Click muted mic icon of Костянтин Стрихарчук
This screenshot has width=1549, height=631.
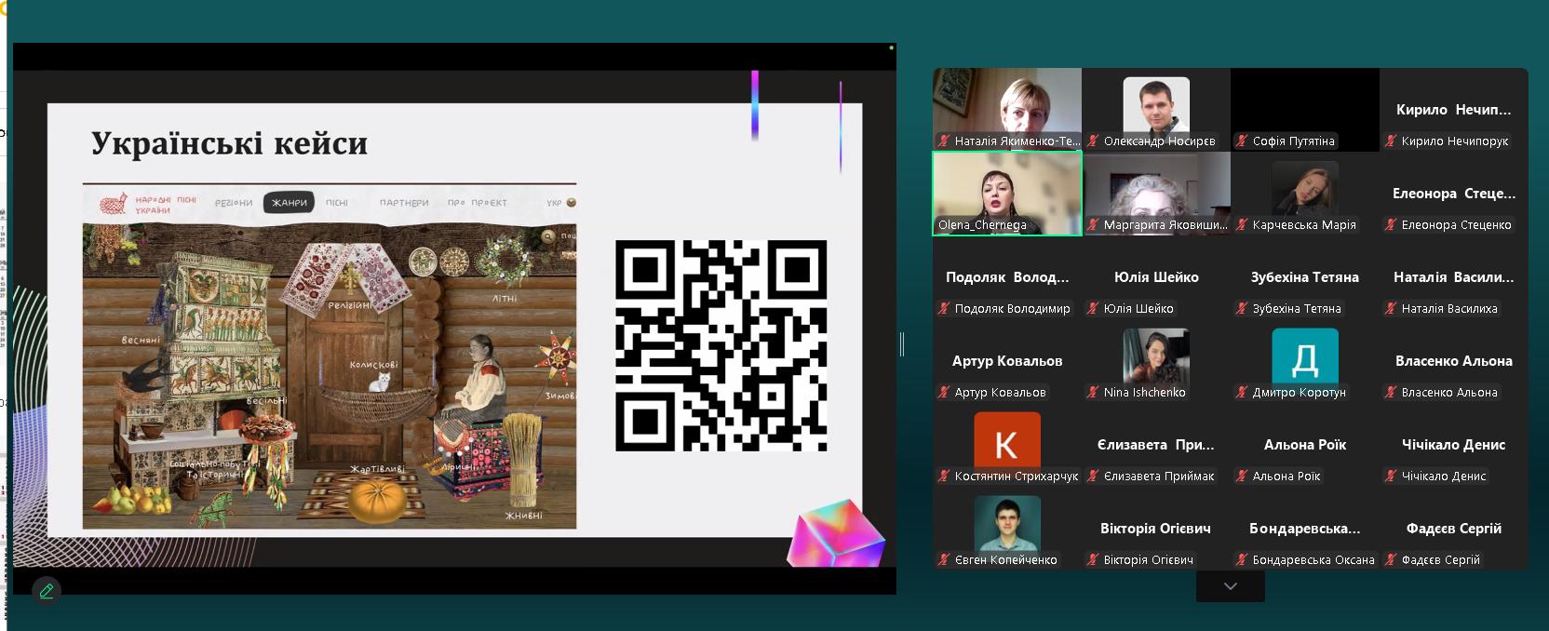[944, 477]
